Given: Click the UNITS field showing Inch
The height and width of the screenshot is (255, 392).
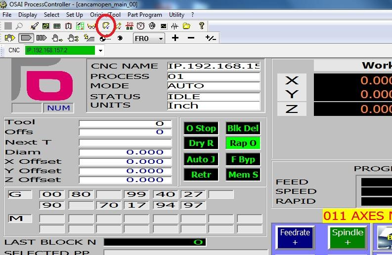Looking at the screenshot, I should click(x=214, y=106).
